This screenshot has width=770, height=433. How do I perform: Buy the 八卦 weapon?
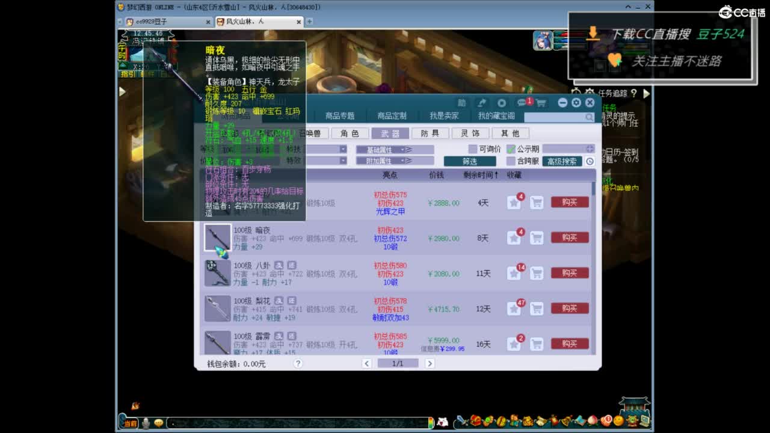pyautogui.click(x=570, y=273)
